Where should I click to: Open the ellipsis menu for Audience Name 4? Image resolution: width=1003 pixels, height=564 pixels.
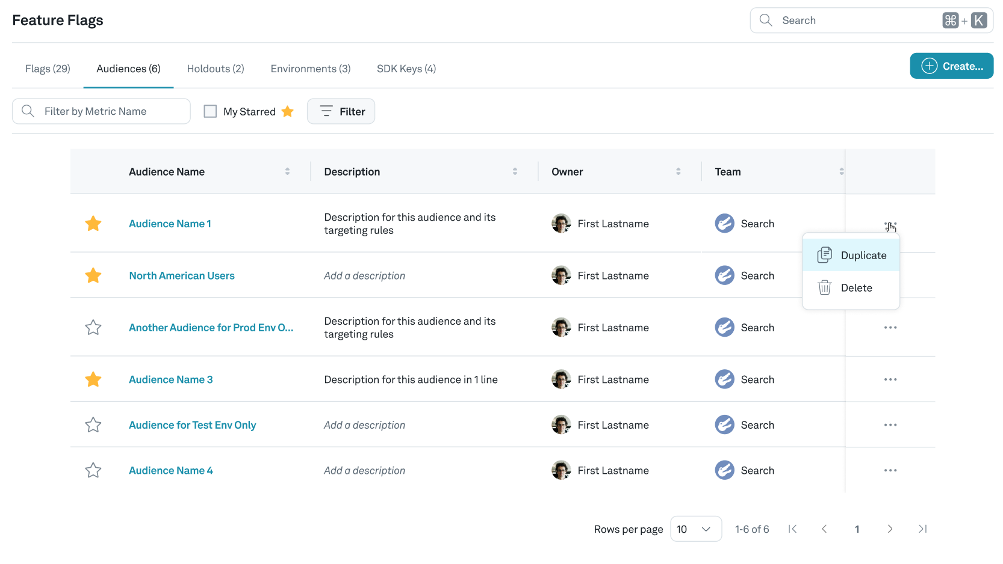click(890, 470)
